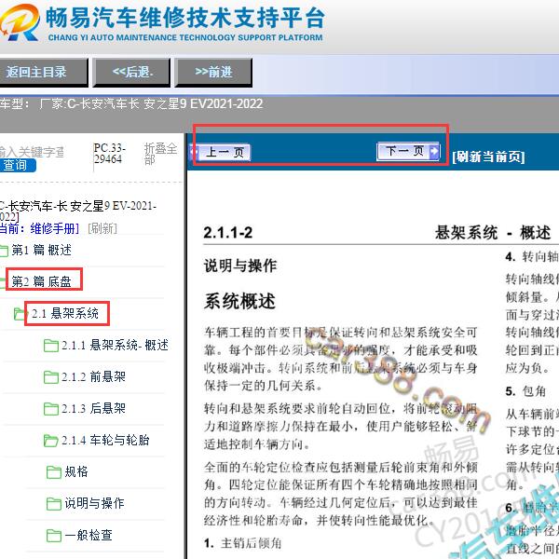Open 2.1.1 悬架系统-概述 entry
The width and height of the screenshot is (559, 559).
pos(115,345)
